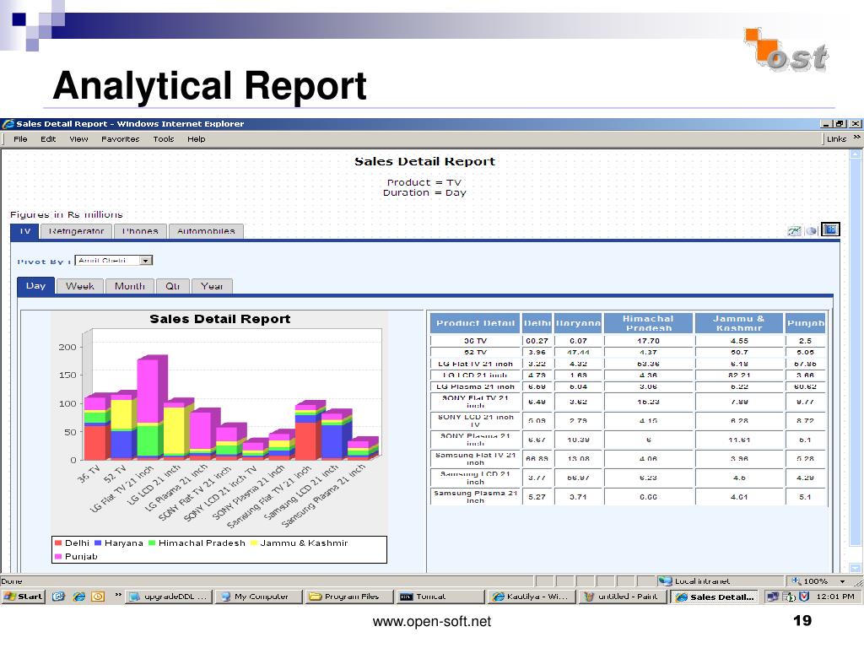864x648 pixels.
Task: Click the clock icon in quick launch
Action: click(98, 597)
